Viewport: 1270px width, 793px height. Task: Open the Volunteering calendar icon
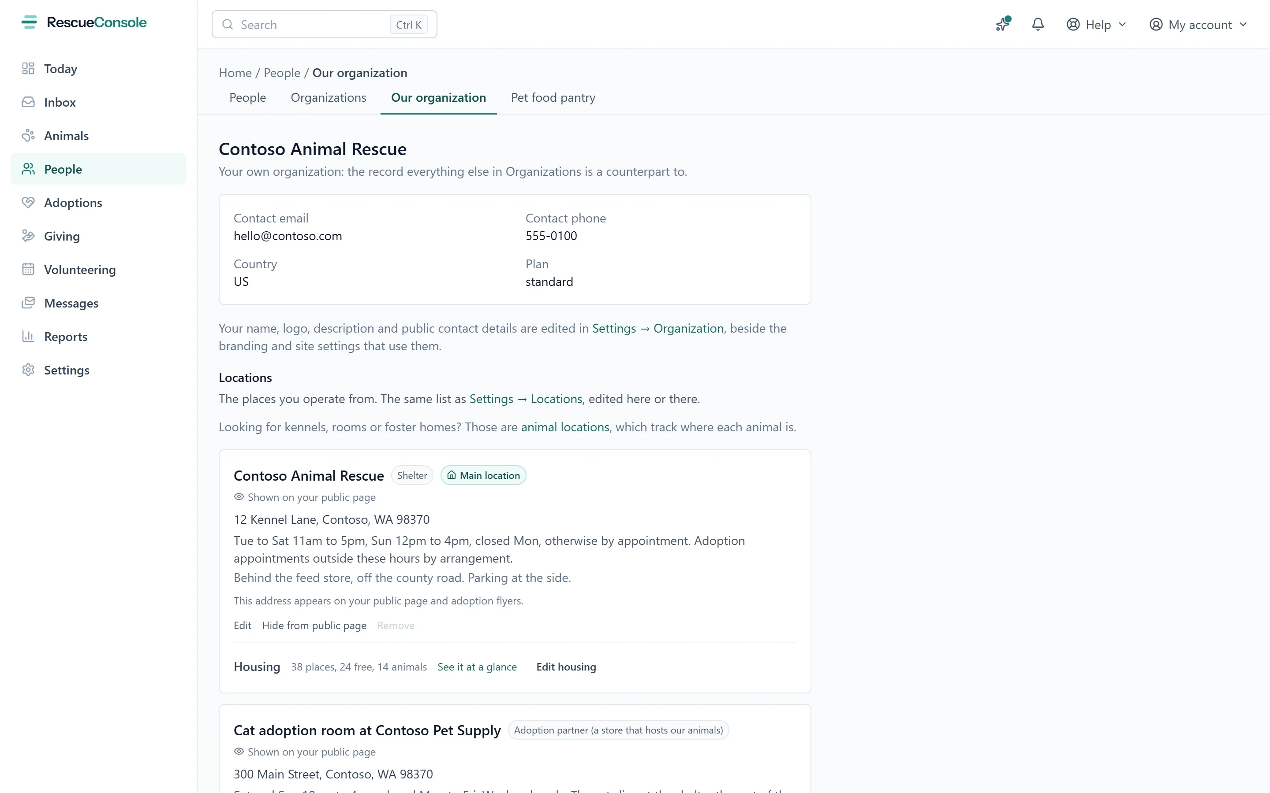28,270
